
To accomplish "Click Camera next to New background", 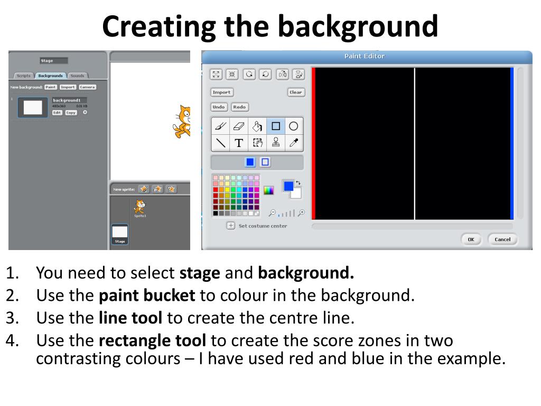I will pos(87,87).
